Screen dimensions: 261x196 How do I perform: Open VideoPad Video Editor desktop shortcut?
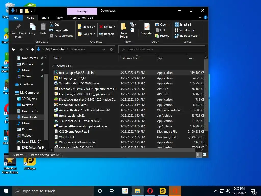point(10,164)
